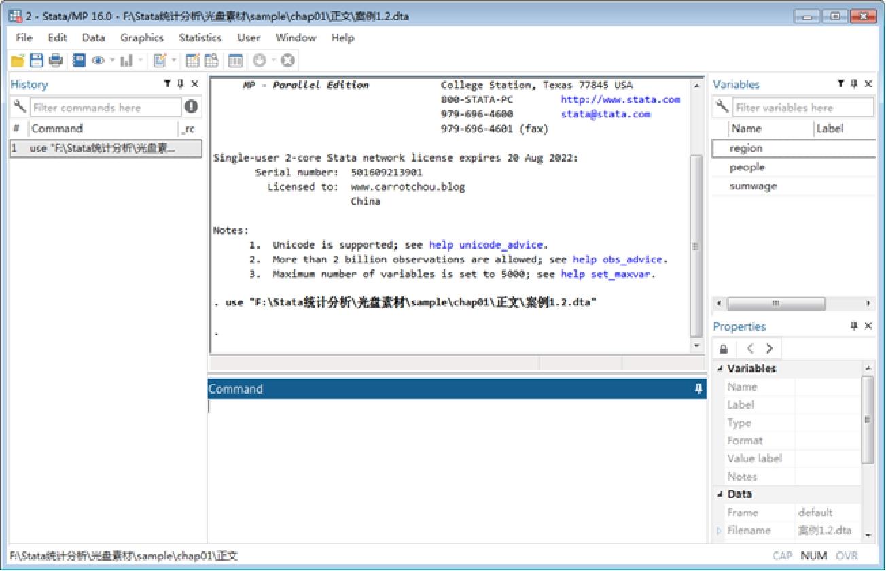
Task: Click the Filter variables here field
Action: [x=803, y=107]
